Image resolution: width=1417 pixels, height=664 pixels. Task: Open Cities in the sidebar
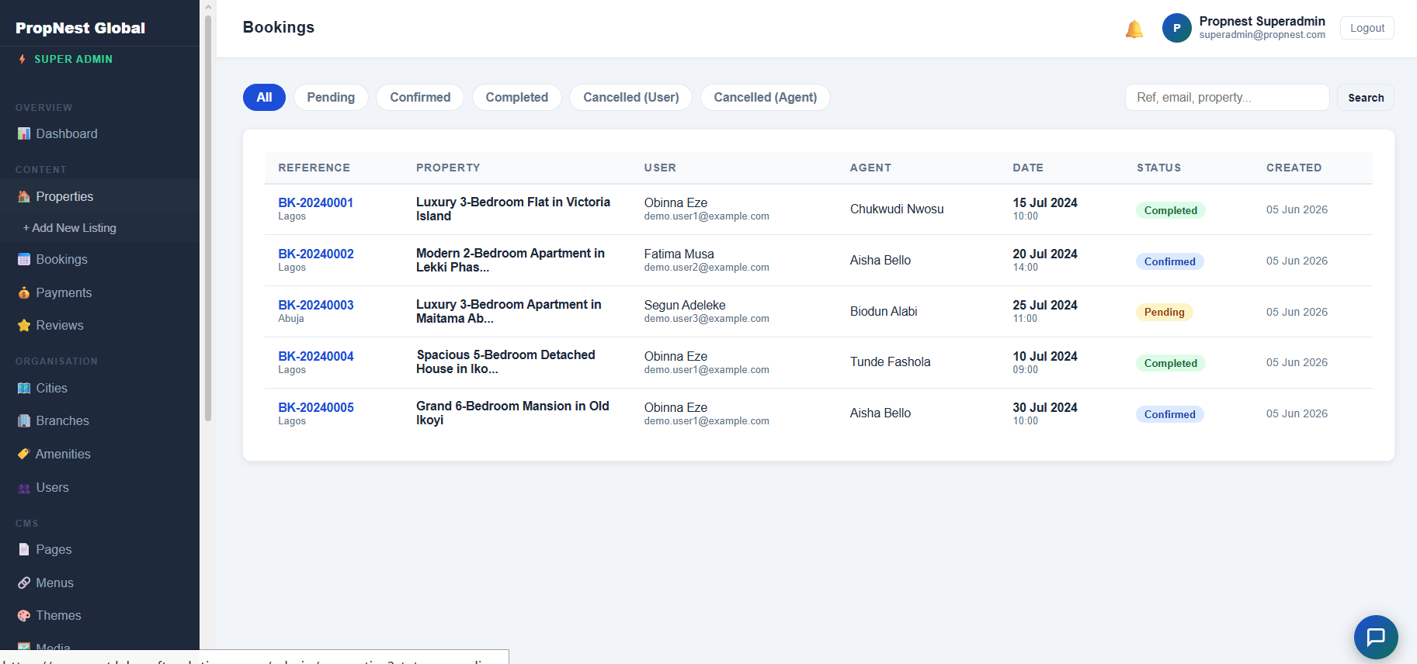coord(99,388)
